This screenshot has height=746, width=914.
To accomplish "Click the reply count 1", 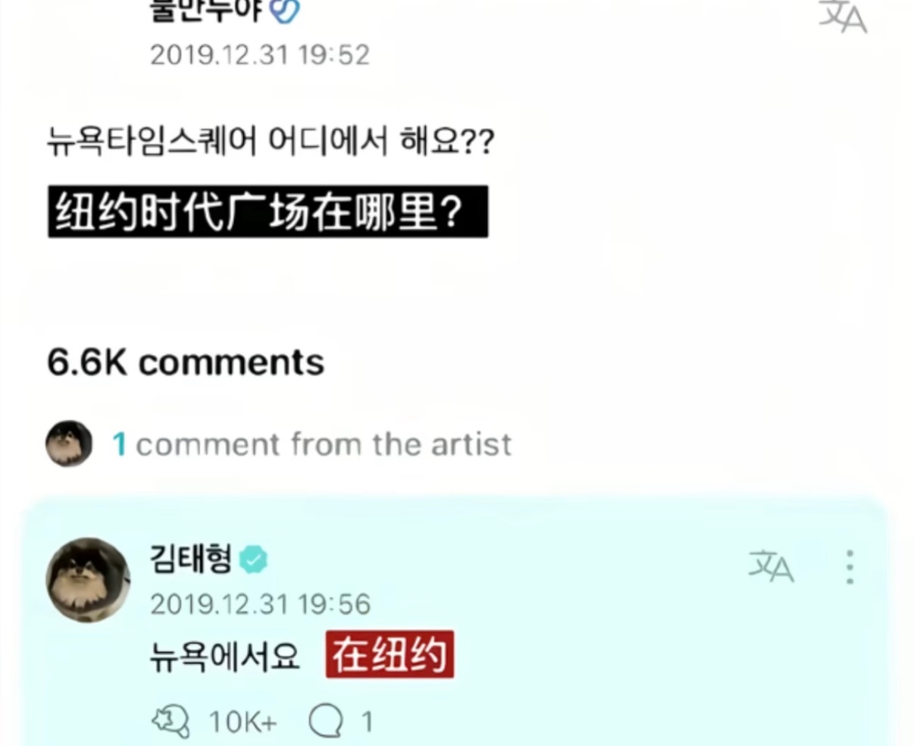I will point(367,722).
